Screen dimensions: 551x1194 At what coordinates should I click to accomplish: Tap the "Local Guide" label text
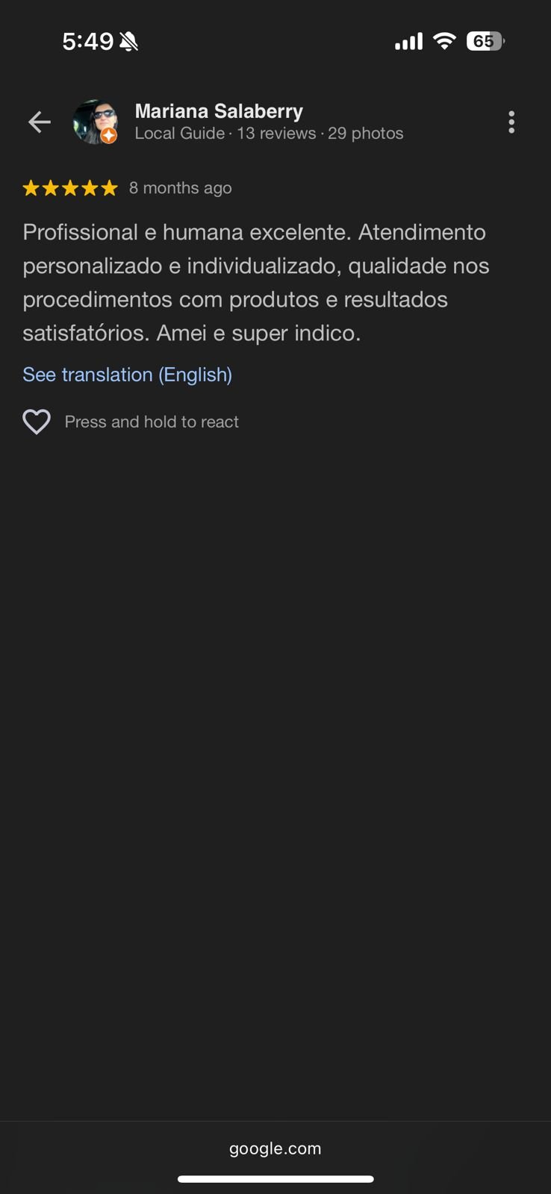coord(179,134)
